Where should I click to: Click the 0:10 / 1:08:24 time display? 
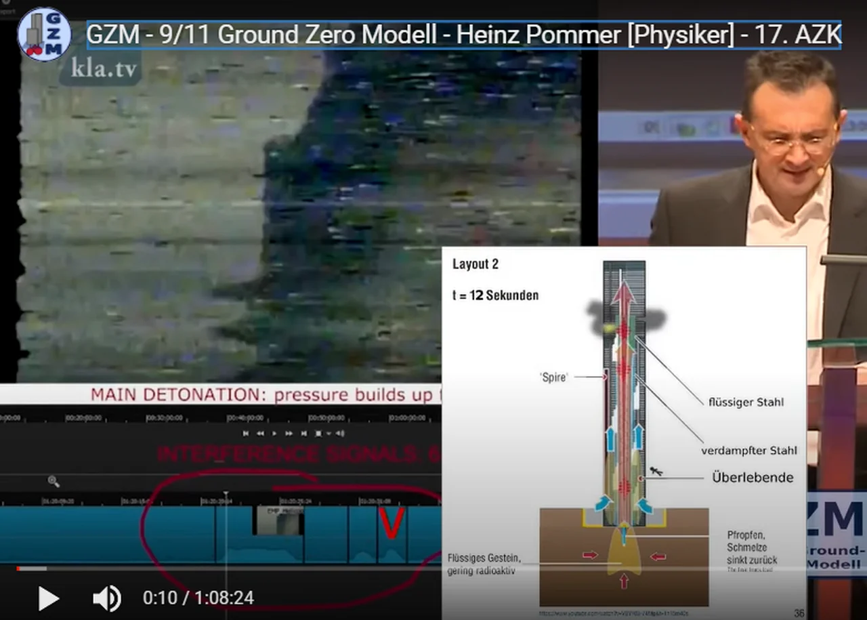pos(198,598)
